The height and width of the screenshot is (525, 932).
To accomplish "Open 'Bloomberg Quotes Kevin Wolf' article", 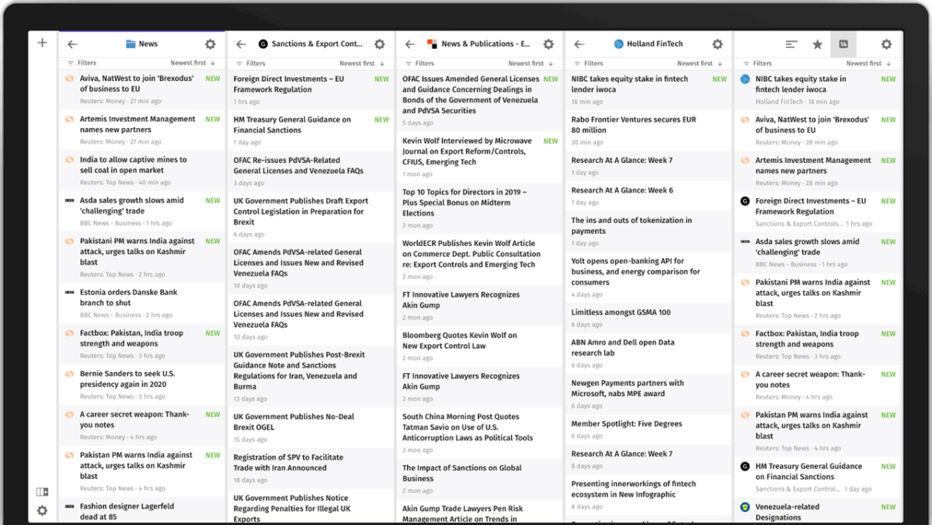I will [x=460, y=340].
